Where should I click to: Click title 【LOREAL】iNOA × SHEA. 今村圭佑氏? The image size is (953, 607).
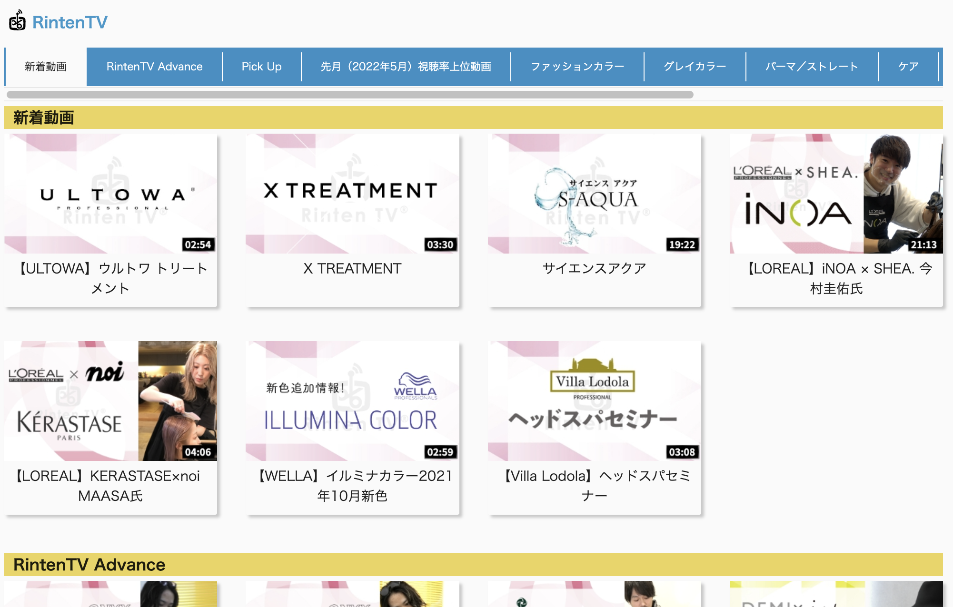tap(836, 278)
